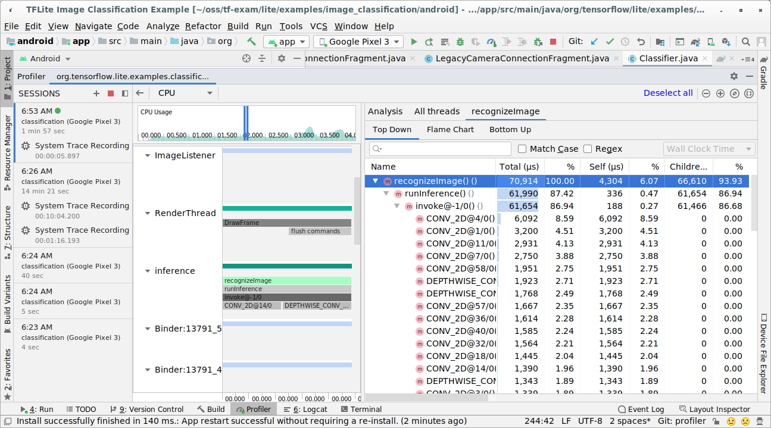Collapse the recognizeImage() row in Top Down
This screenshot has width=771, height=428.
[374, 180]
